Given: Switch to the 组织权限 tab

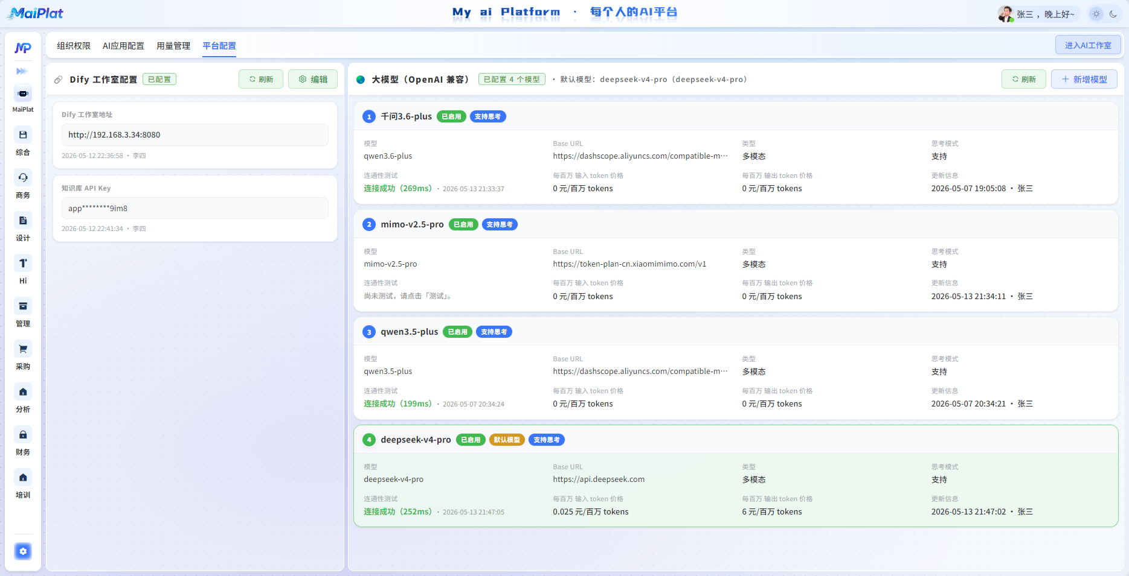Looking at the screenshot, I should pyautogui.click(x=74, y=46).
